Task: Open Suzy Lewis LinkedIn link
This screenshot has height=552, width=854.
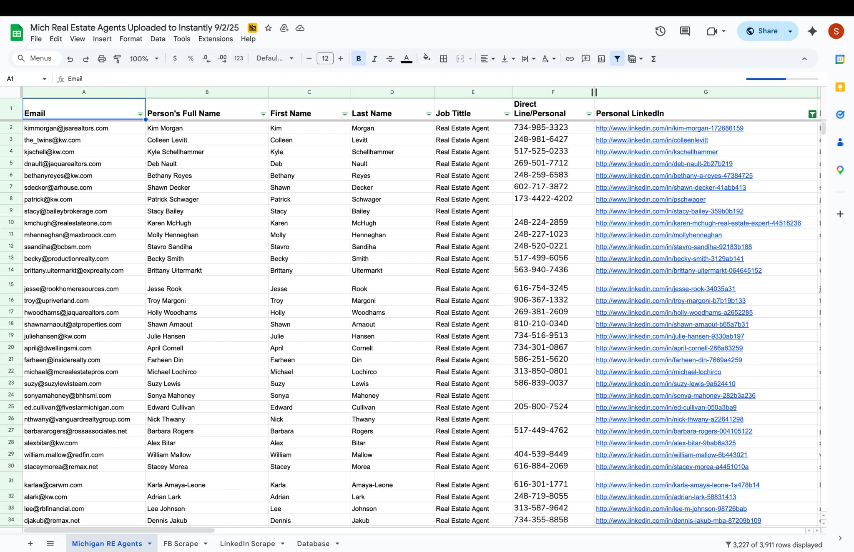Action: [666, 384]
